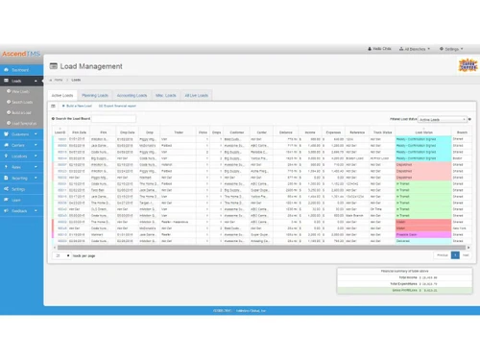Click the Feedback megaphone icon
Screen dimensions: 480x360
(6, 210)
